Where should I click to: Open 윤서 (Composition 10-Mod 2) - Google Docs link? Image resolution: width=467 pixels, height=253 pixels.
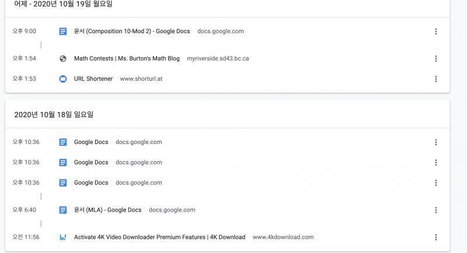tap(132, 31)
